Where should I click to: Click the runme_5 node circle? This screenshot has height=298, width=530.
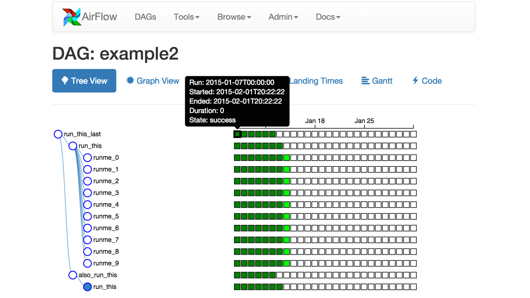(x=88, y=216)
